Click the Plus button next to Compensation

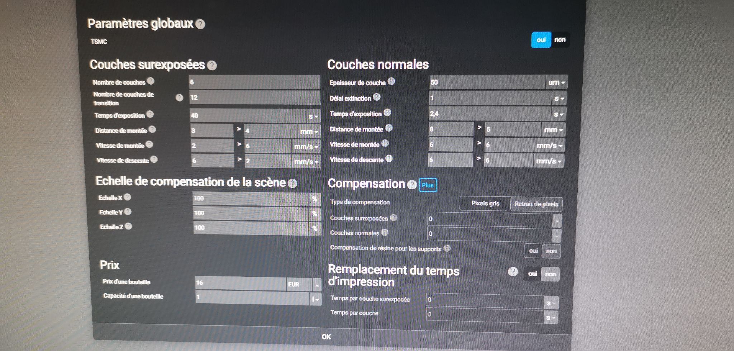tap(428, 185)
